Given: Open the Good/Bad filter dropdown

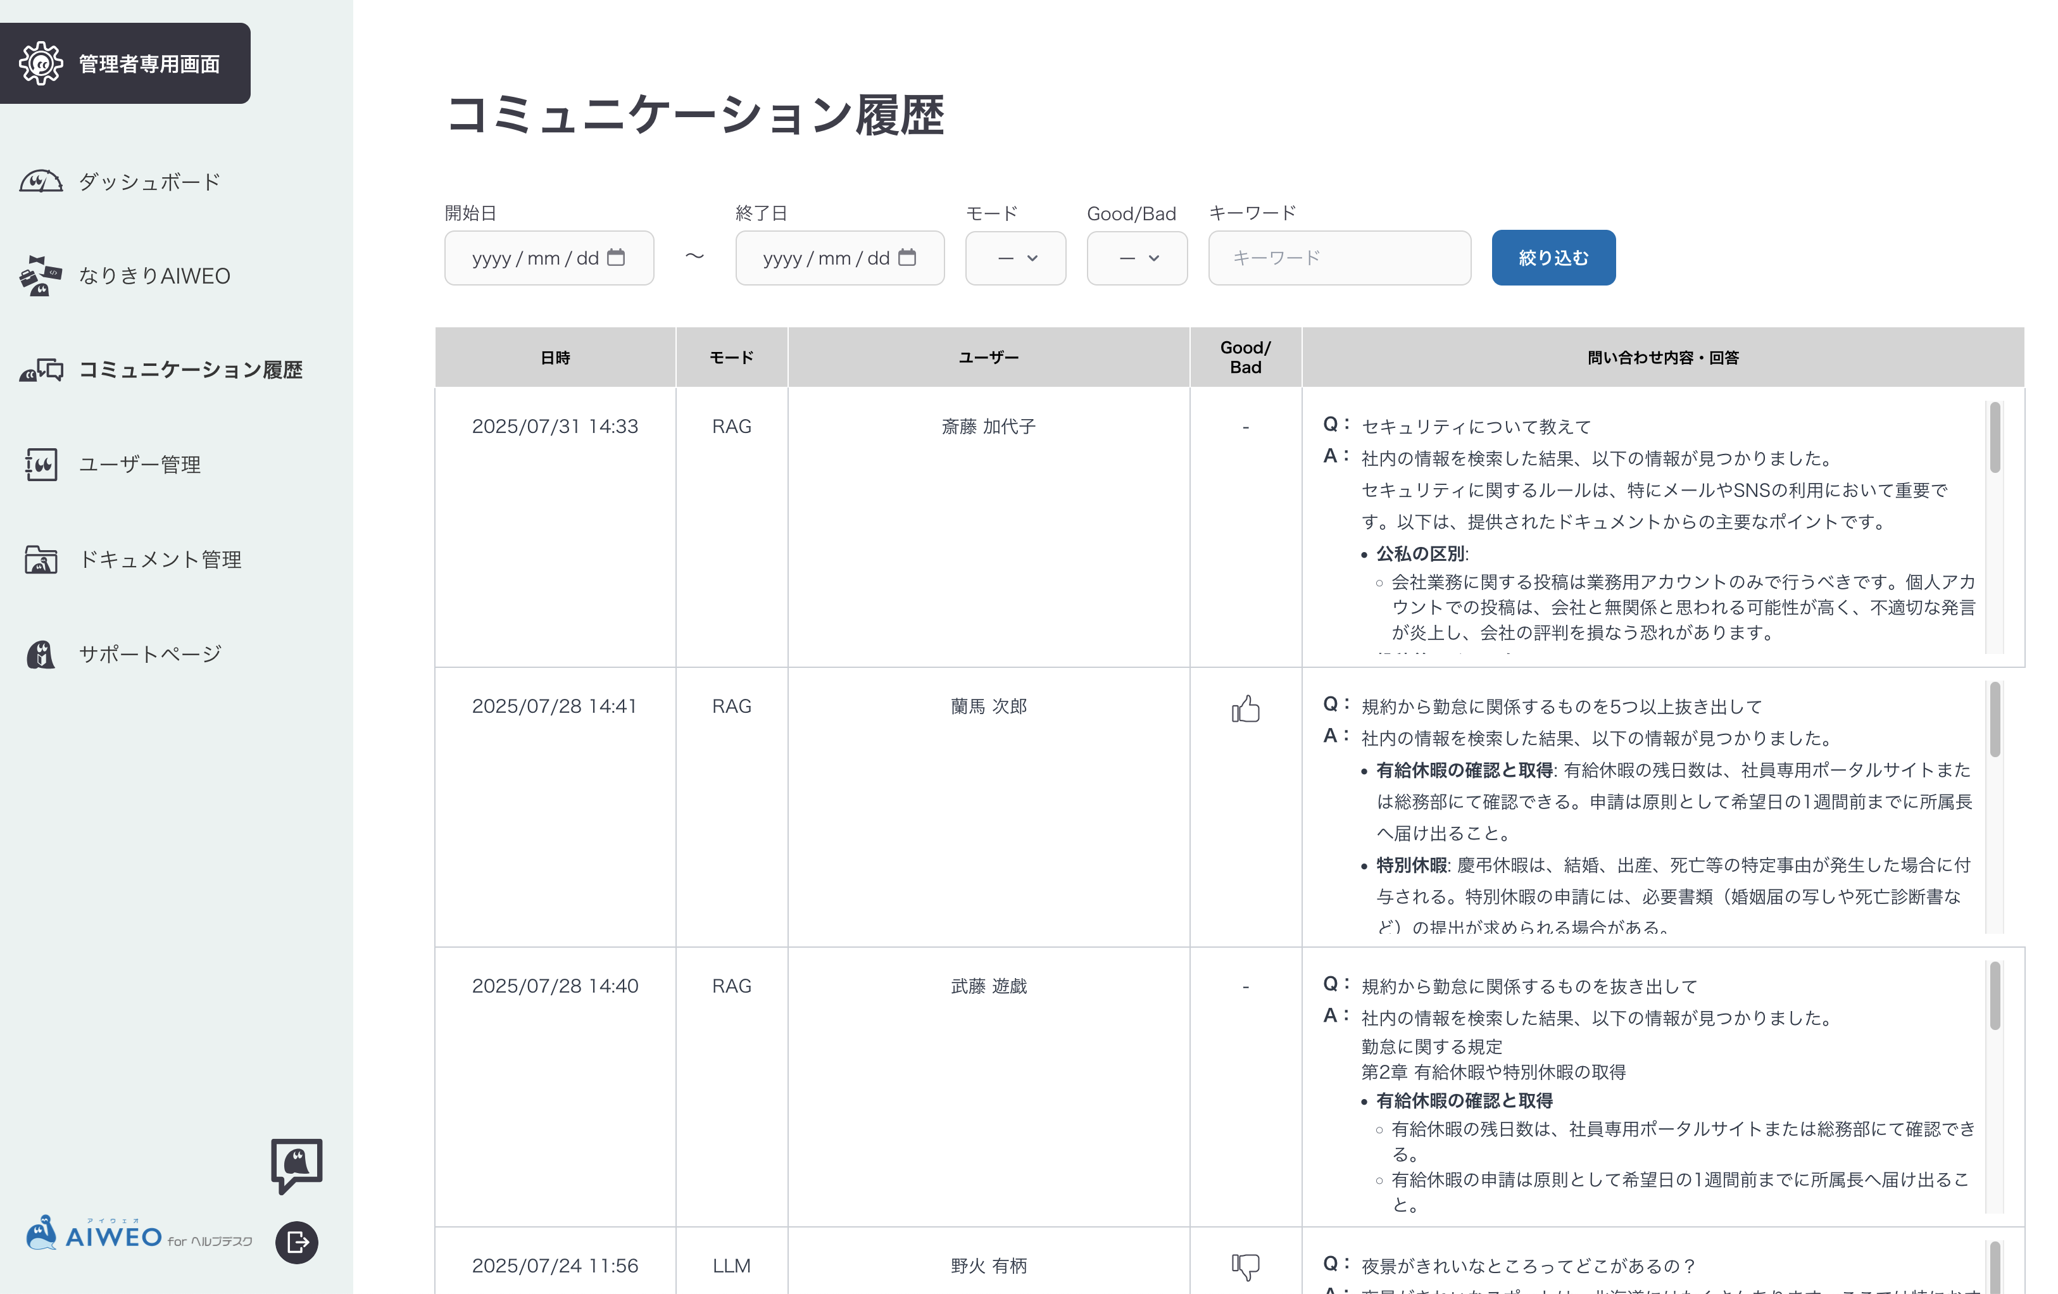Looking at the screenshot, I should point(1137,257).
